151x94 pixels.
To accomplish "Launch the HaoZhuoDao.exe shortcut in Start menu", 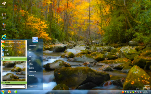I will 14,42.
